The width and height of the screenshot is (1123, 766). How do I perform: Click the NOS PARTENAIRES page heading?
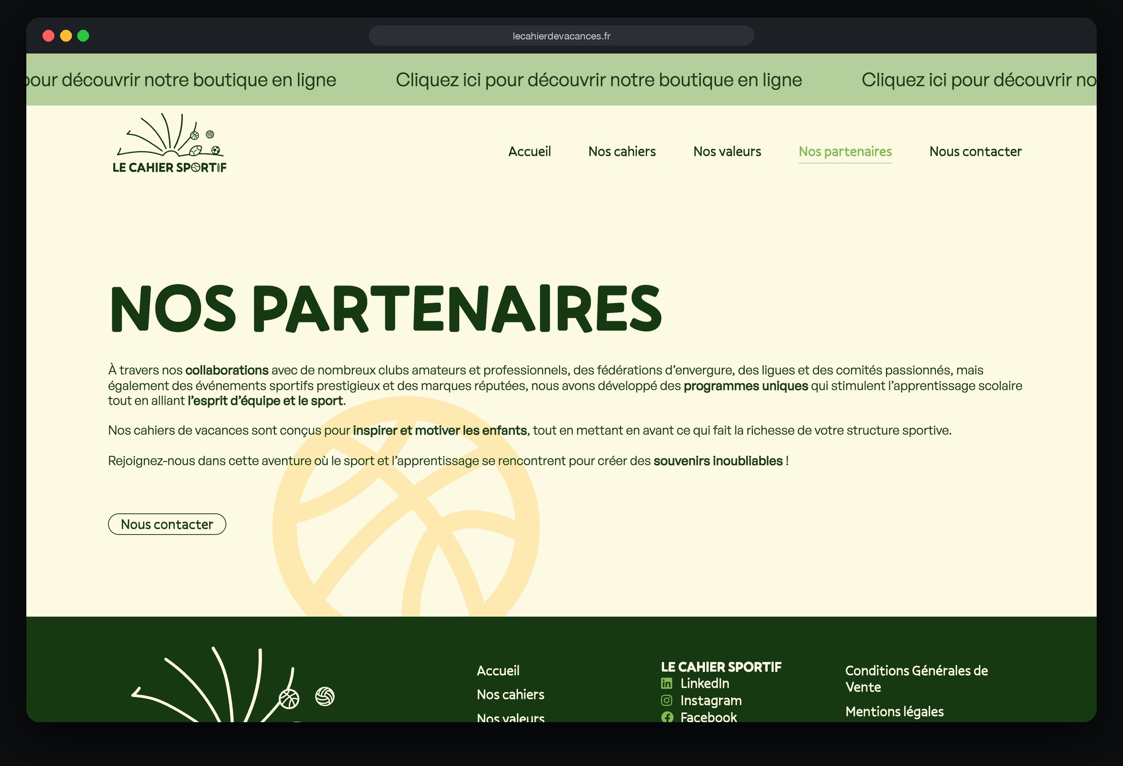(386, 309)
